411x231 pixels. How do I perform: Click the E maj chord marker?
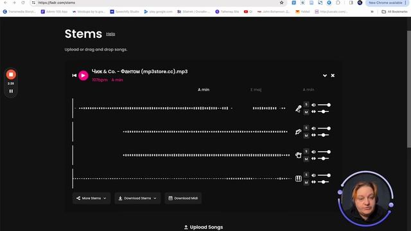click(256, 90)
